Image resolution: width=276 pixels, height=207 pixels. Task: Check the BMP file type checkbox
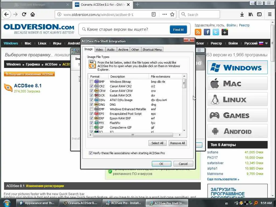tap(91, 81)
